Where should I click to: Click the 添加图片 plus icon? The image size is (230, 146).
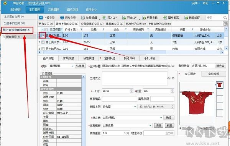[181, 128]
